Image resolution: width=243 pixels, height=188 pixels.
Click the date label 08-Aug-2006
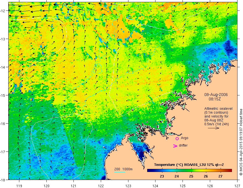tap(216, 95)
